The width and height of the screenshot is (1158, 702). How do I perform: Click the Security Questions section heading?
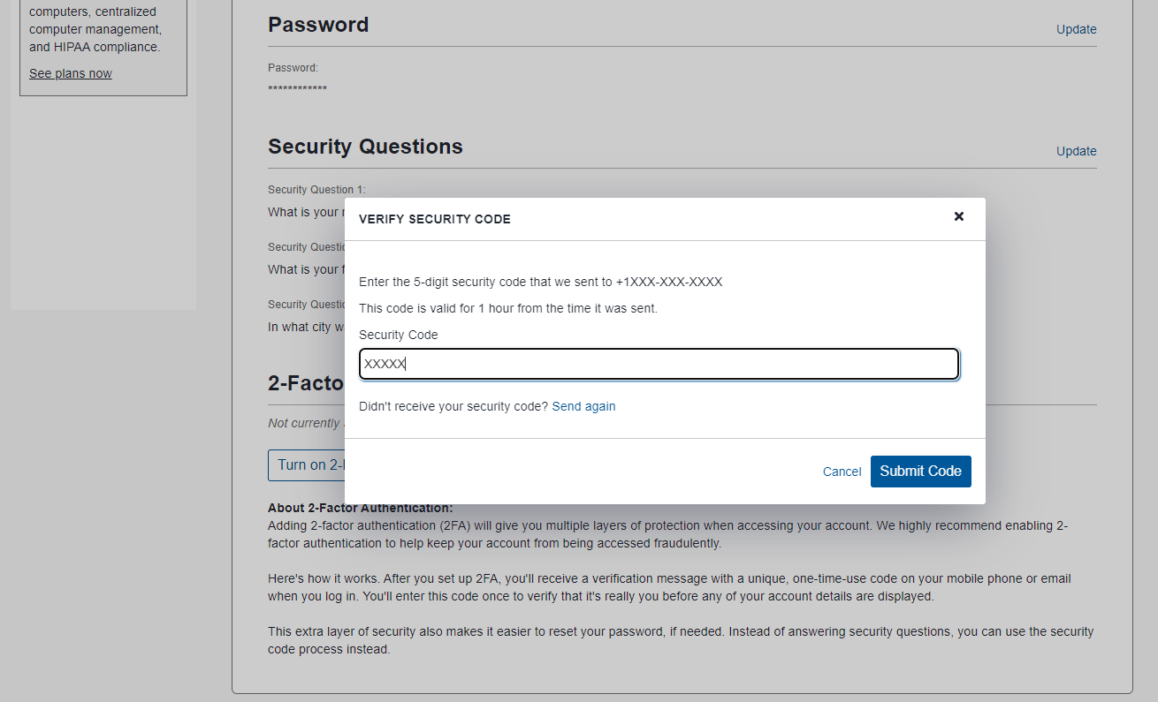[365, 147]
